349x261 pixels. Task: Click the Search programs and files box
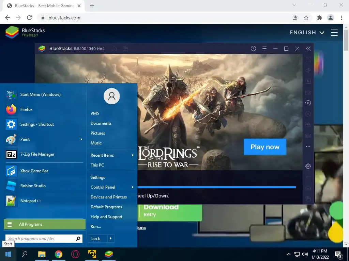(44, 239)
